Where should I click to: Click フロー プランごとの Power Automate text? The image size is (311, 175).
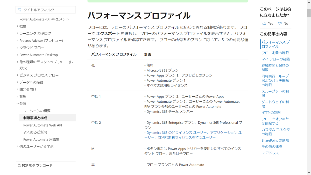[175, 165]
